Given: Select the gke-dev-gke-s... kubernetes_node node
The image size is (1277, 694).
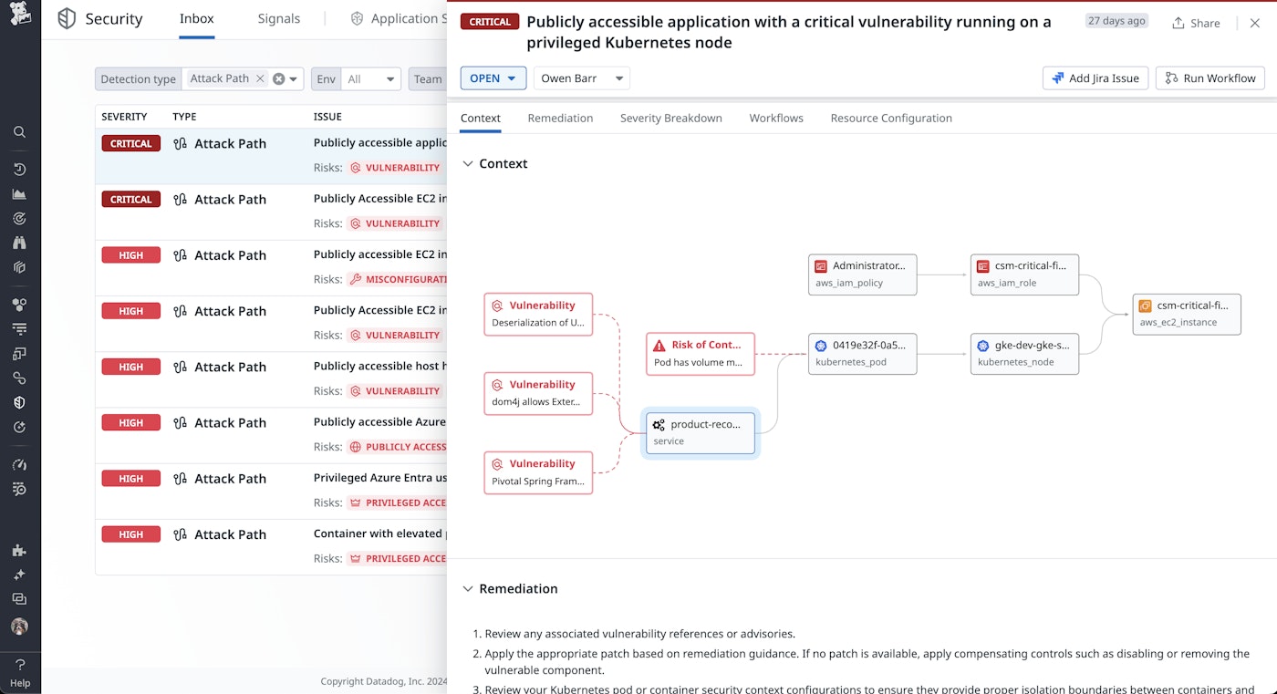Looking at the screenshot, I should point(1025,354).
